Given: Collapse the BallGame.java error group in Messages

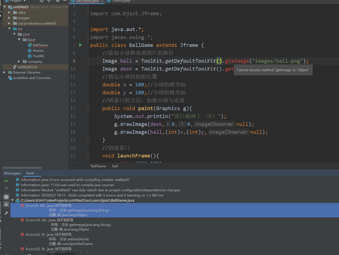Looking at the screenshot, I should [x=12, y=201].
